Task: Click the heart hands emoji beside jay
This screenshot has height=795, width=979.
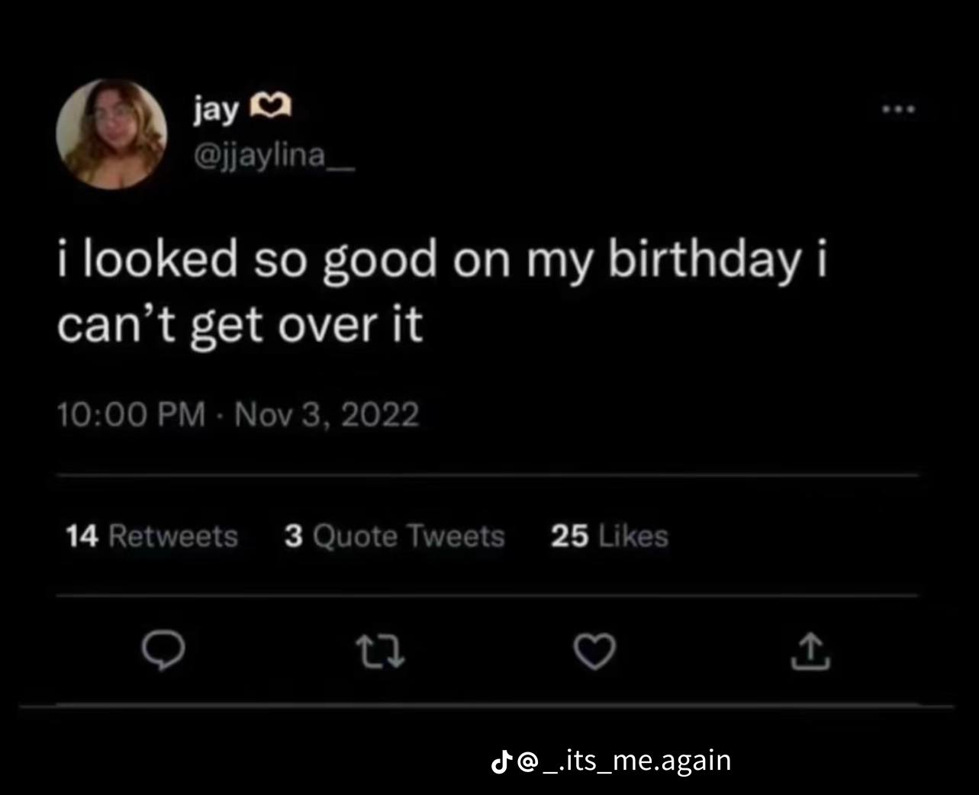Action: 271,109
